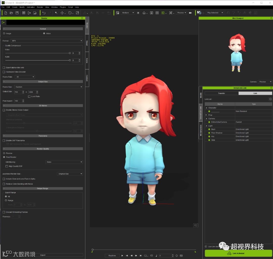Open a project using the folder icon
The image size is (273, 259).
point(11,13)
